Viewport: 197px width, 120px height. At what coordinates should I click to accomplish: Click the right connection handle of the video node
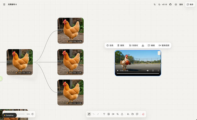(161, 63)
